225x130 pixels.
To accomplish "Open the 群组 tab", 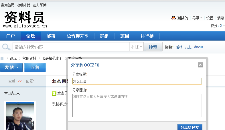I will 104,36.
